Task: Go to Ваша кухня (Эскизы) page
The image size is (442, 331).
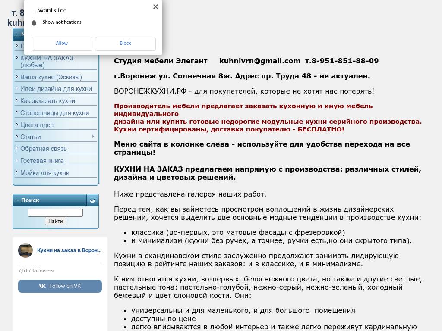Action: click(51, 77)
